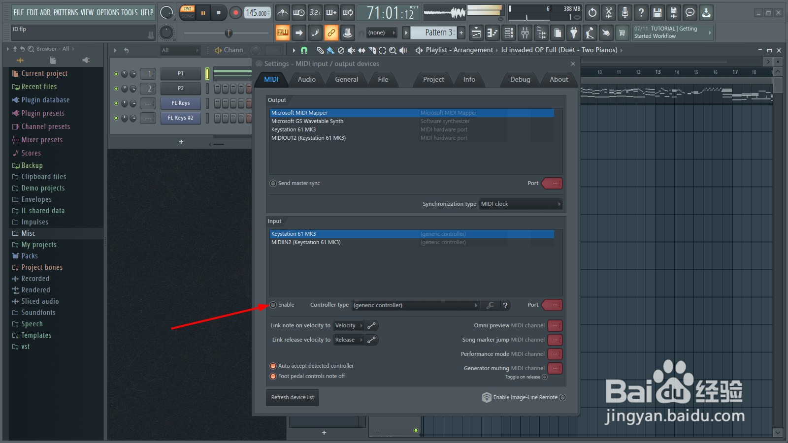Select the mute tool in Playlist
788x443 pixels.
click(351, 50)
